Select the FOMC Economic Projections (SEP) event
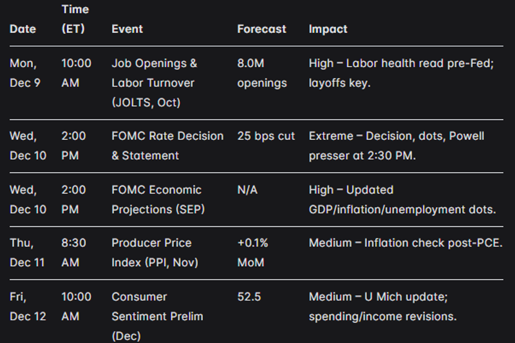515x343 pixels. point(156,199)
